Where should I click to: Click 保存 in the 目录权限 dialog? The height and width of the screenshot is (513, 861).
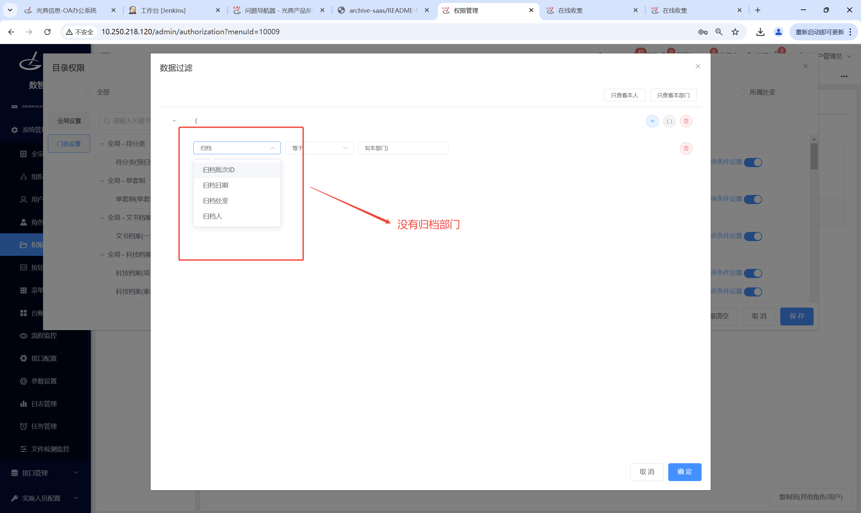point(797,316)
